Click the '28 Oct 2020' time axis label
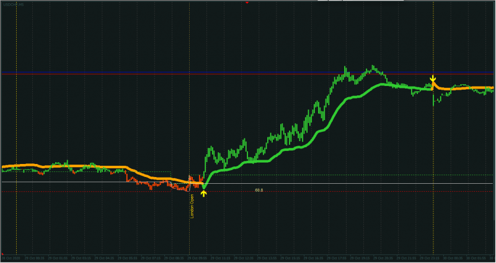This screenshot has width=496, height=263. (12, 258)
